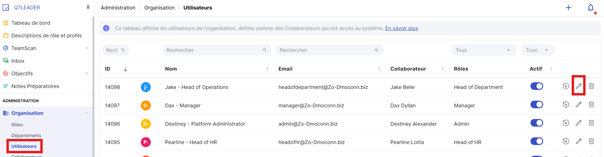The image size is (604, 157).
Task: Click the plus icon to add new
Action: tap(568, 8)
